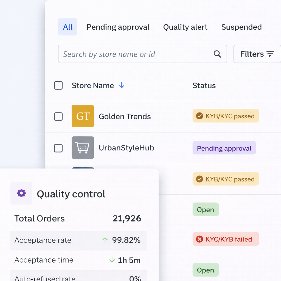Click the Quality control gear icon
The image size is (281, 281).
tap(21, 193)
